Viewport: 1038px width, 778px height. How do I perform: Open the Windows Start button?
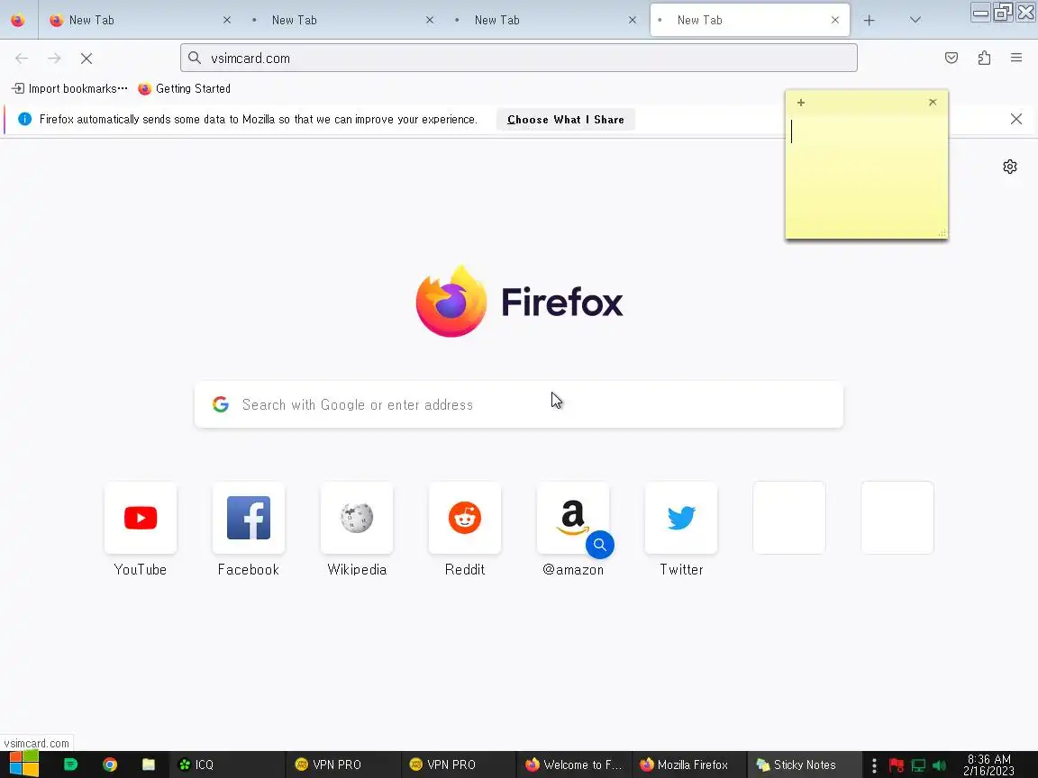pos(23,764)
